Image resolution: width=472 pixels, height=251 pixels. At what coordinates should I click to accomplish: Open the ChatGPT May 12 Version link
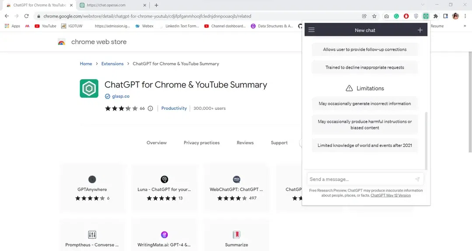click(390, 195)
